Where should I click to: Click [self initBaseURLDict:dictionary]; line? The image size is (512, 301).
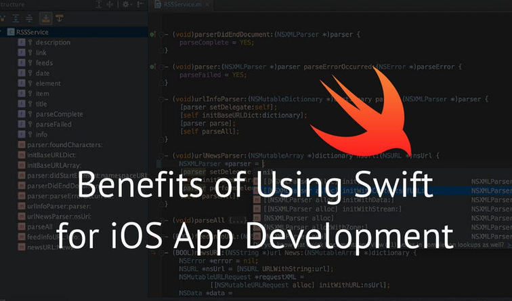(x=244, y=115)
